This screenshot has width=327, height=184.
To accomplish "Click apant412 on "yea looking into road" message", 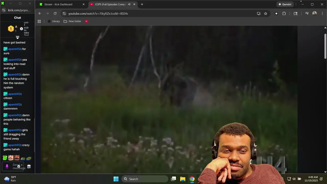I will tap(14, 60).
